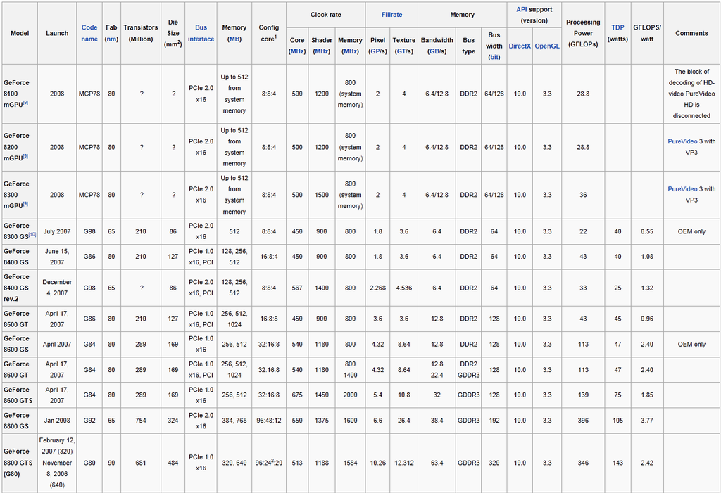The image size is (721, 493).
Task: Click the 105 TDP value
Action: [617, 421]
